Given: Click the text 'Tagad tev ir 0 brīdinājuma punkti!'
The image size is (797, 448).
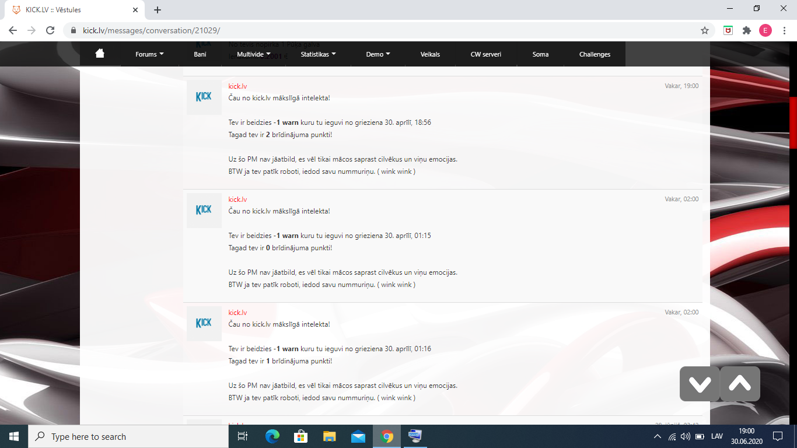Looking at the screenshot, I should pyautogui.click(x=280, y=248).
